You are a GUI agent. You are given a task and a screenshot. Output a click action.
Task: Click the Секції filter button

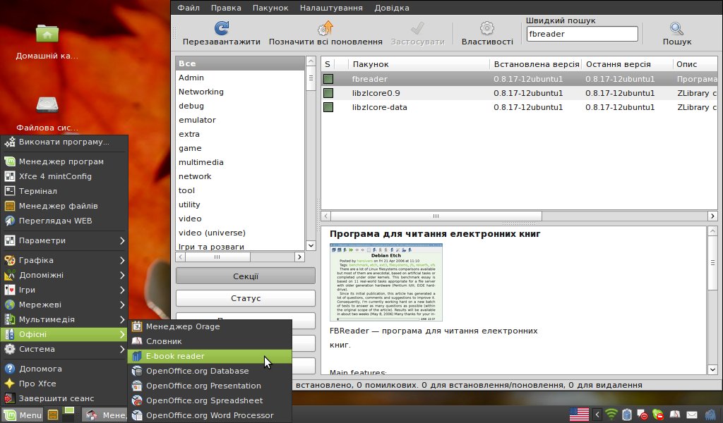click(245, 276)
